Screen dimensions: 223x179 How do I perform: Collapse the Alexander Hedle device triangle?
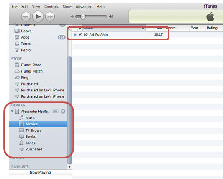pos(12,111)
